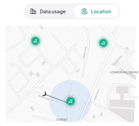139x126 pixels.
Task: Click the street name label right of blue circle
Action: pyautogui.click(x=97, y=95)
